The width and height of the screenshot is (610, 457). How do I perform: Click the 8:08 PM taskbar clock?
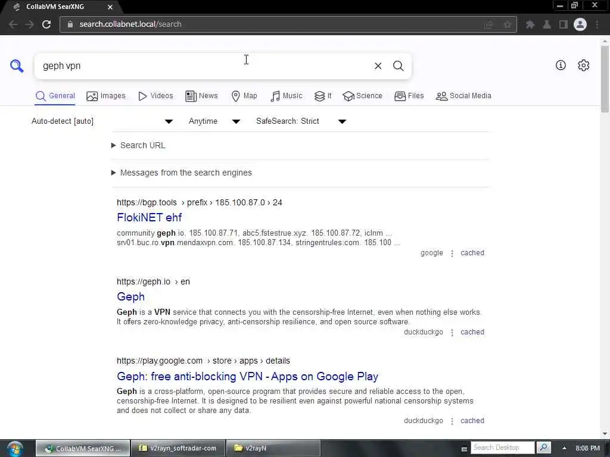587,448
